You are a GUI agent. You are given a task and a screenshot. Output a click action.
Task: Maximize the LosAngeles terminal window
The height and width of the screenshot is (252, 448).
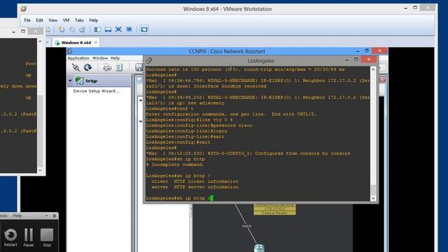click(356, 59)
